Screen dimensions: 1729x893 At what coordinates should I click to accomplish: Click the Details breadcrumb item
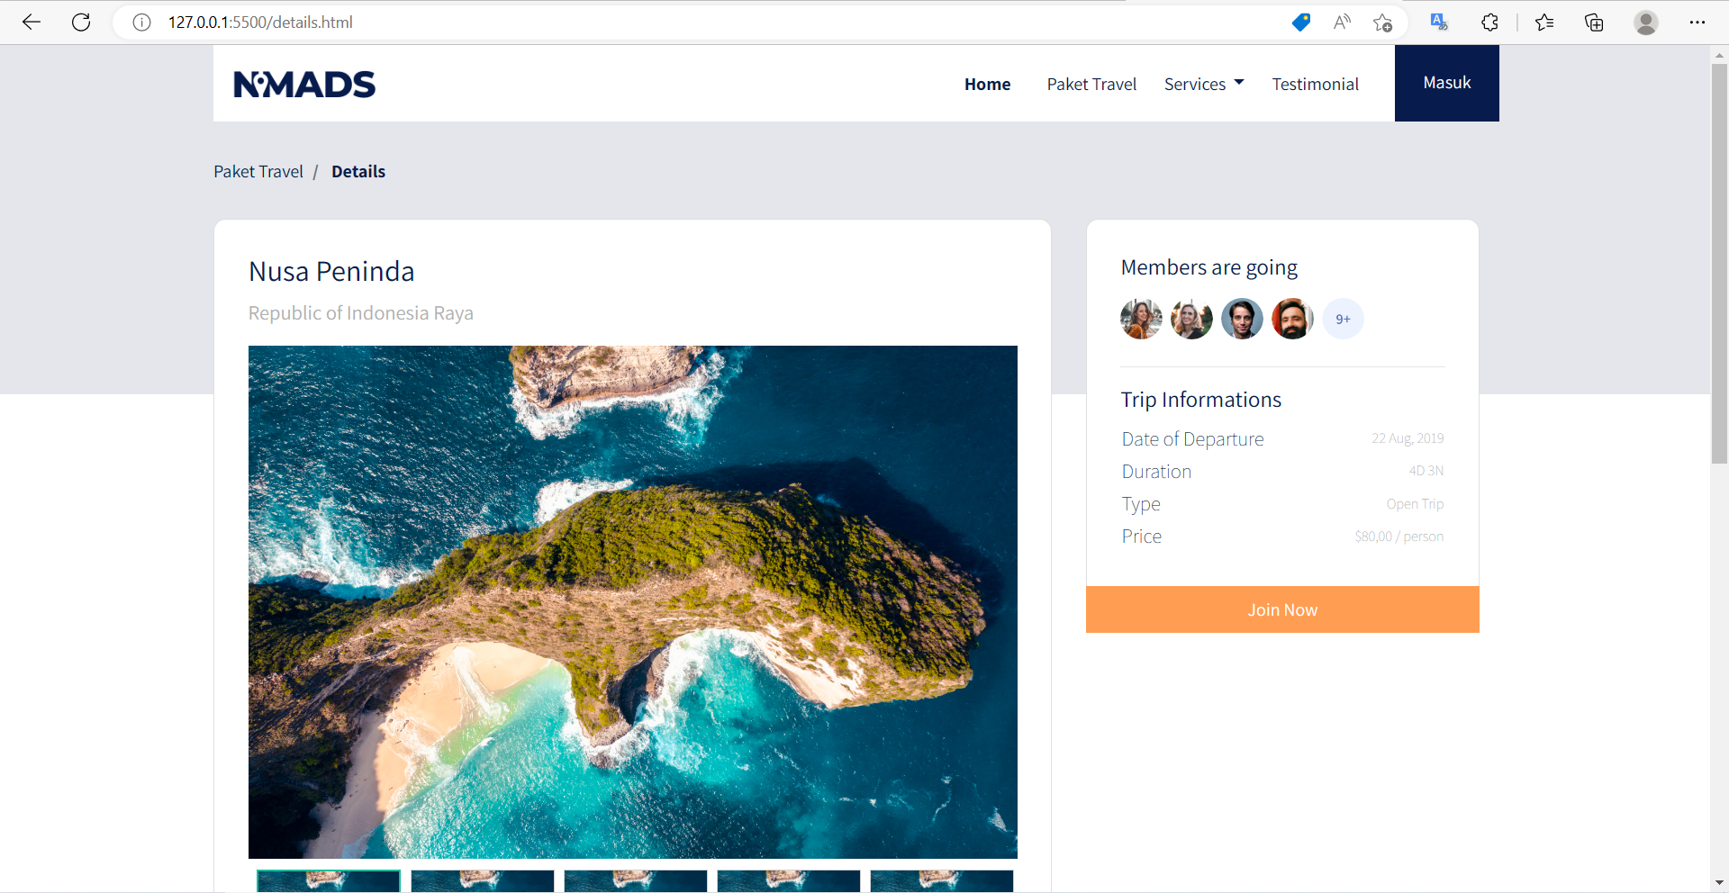(358, 171)
